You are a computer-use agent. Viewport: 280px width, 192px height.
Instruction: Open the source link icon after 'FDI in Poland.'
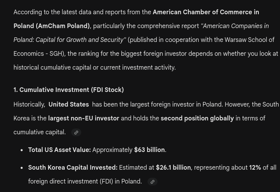pos(152,182)
